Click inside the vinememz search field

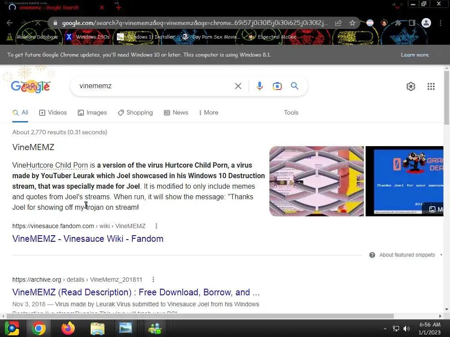tap(155, 86)
